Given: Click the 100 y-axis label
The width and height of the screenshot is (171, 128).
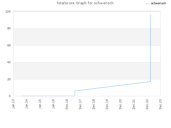Looking at the screenshot, I should click(8, 11).
